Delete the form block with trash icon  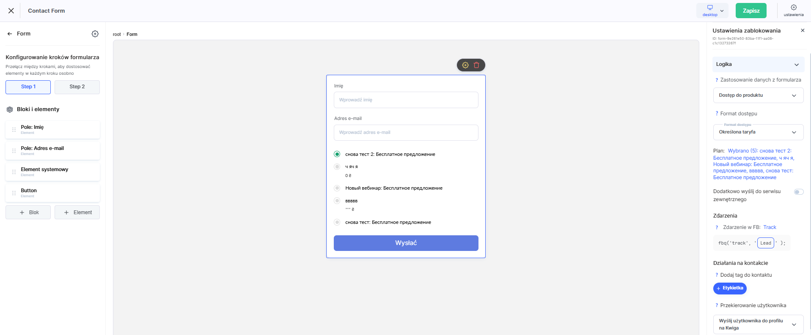(476, 65)
